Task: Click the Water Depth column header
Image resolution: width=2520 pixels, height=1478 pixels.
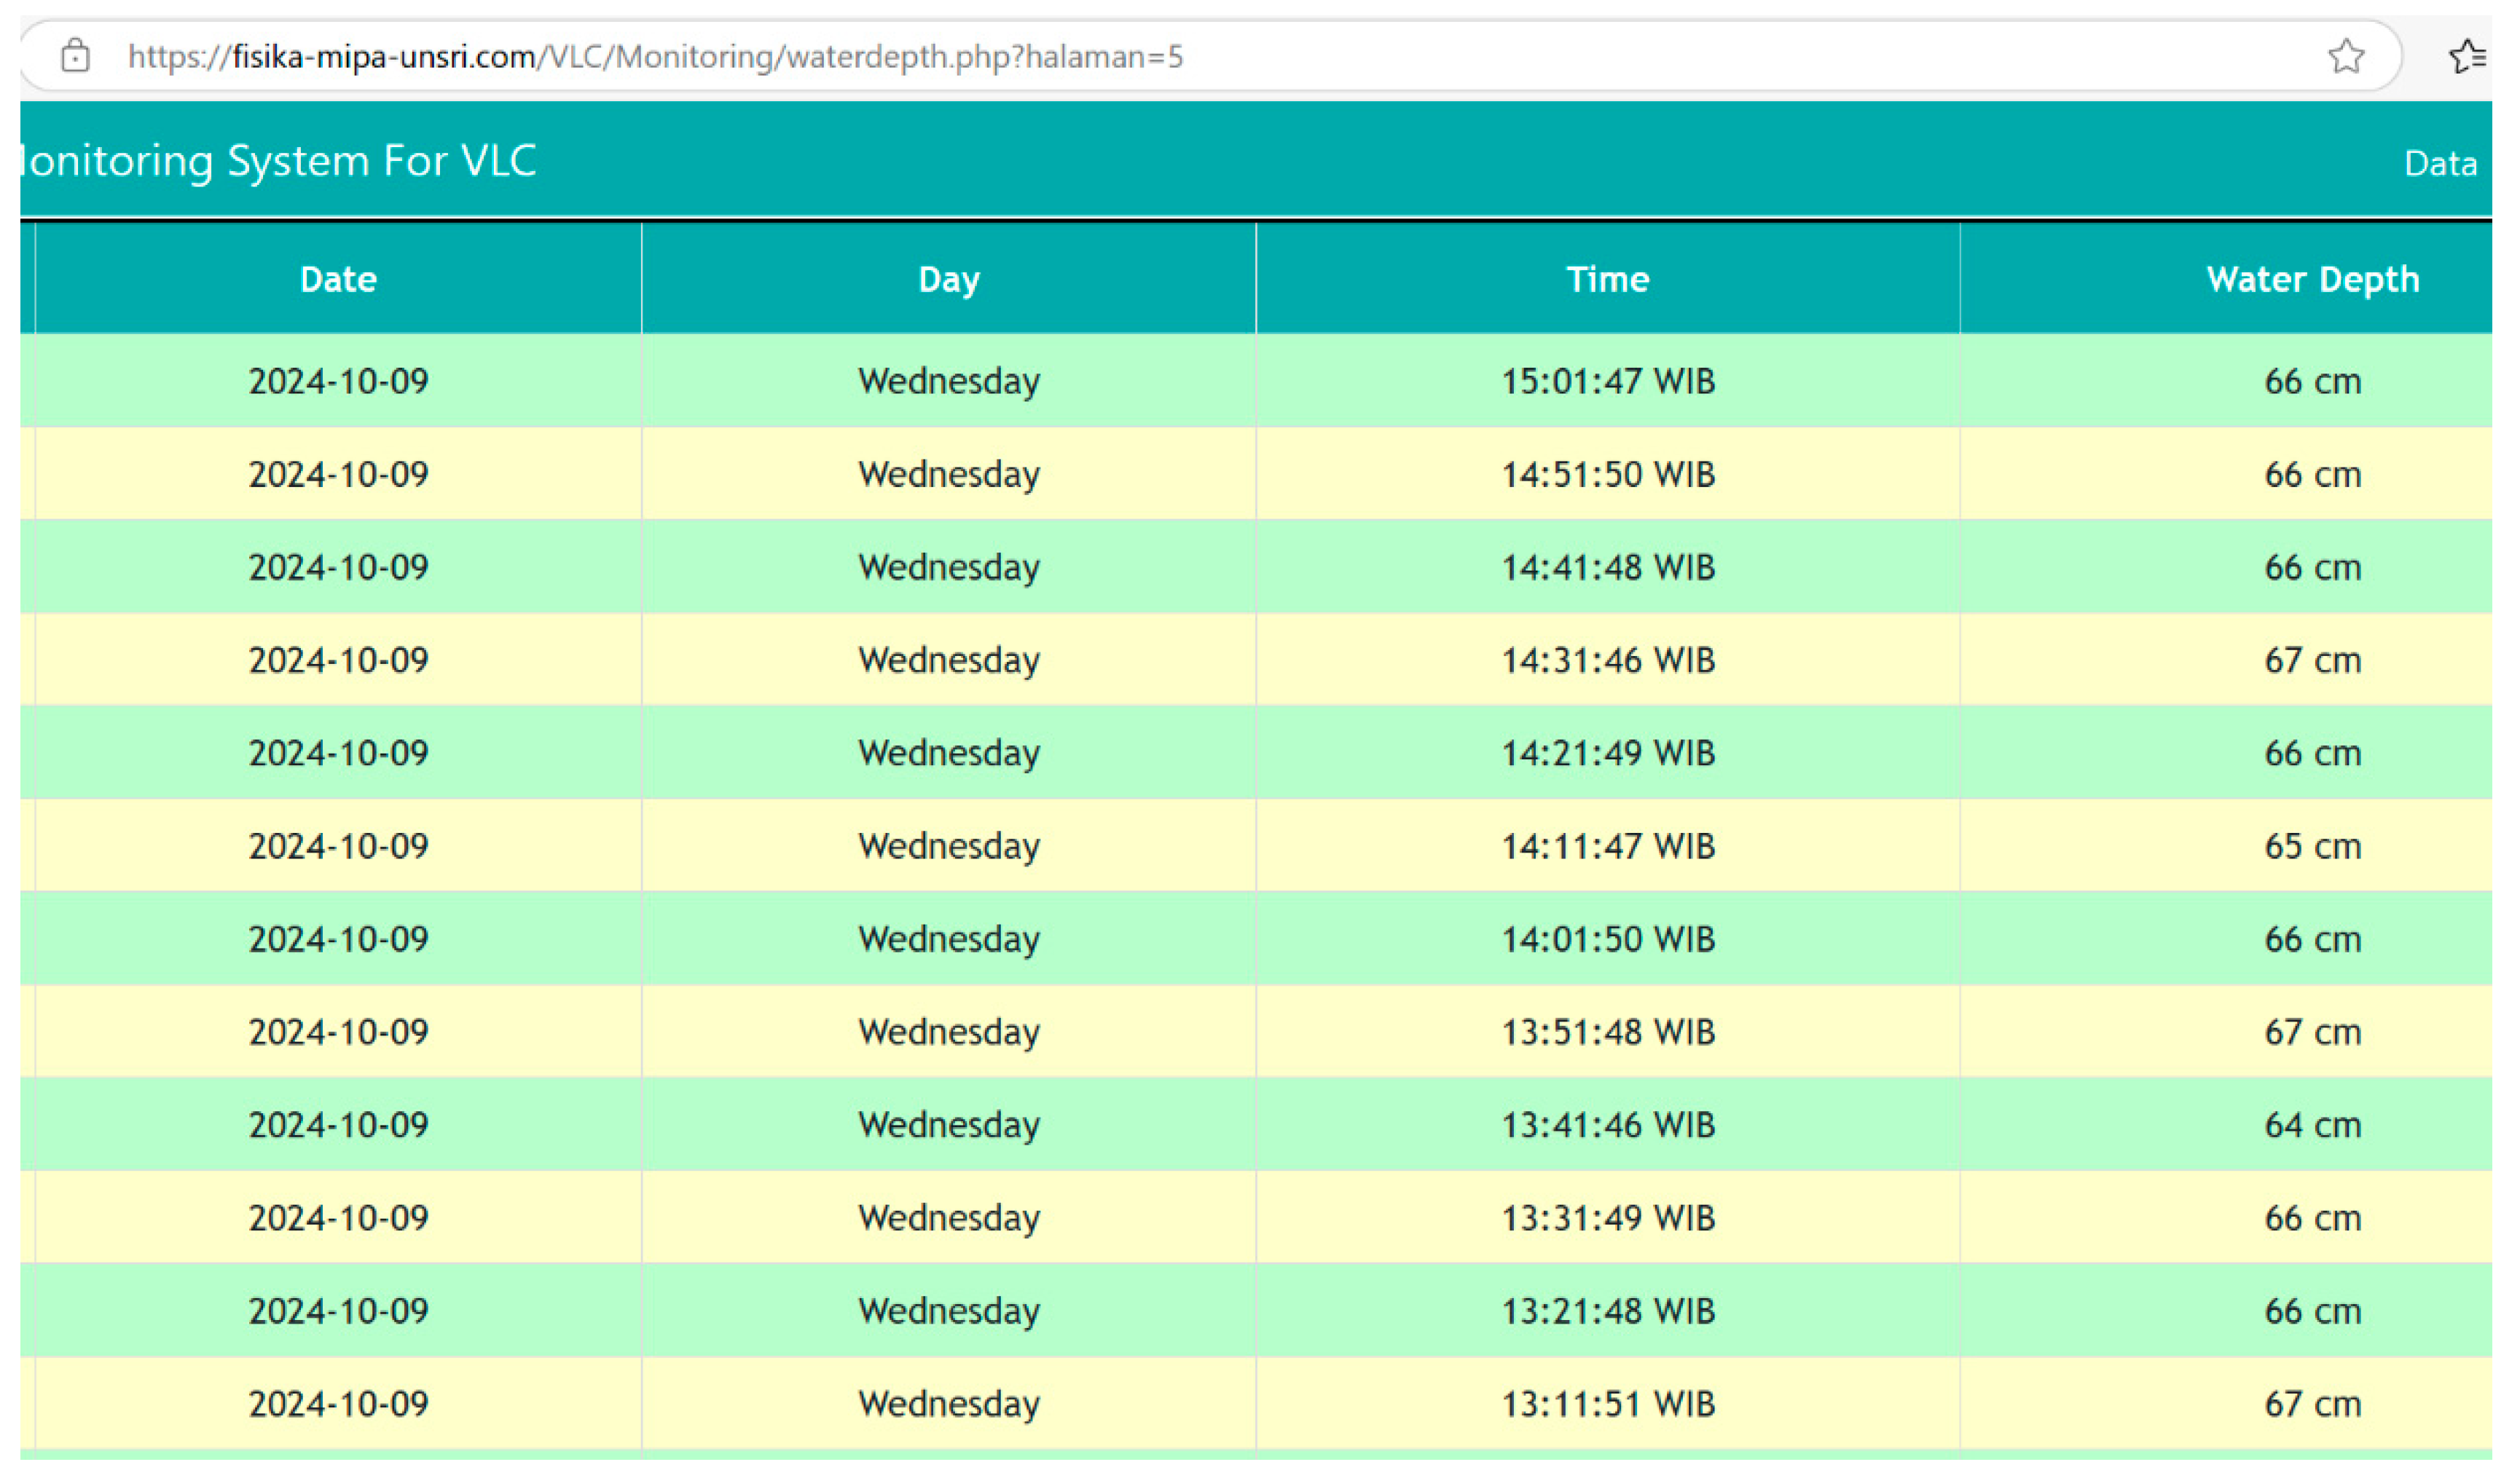Action: (x=2312, y=279)
